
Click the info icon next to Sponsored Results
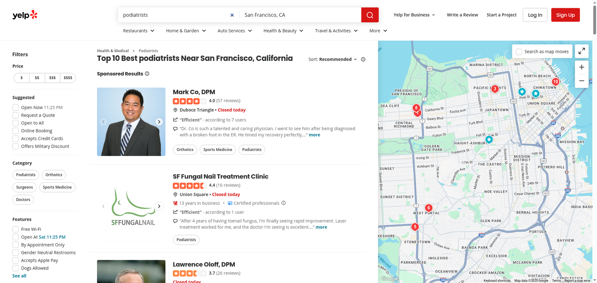147,74
